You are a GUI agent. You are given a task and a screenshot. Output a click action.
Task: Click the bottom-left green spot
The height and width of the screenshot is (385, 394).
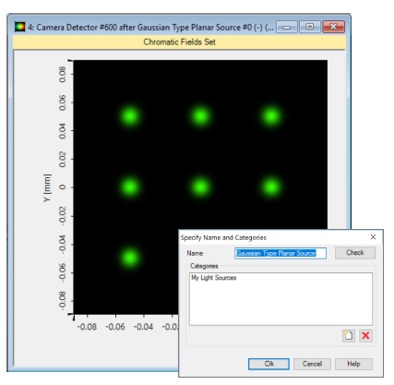pyautogui.click(x=130, y=258)
